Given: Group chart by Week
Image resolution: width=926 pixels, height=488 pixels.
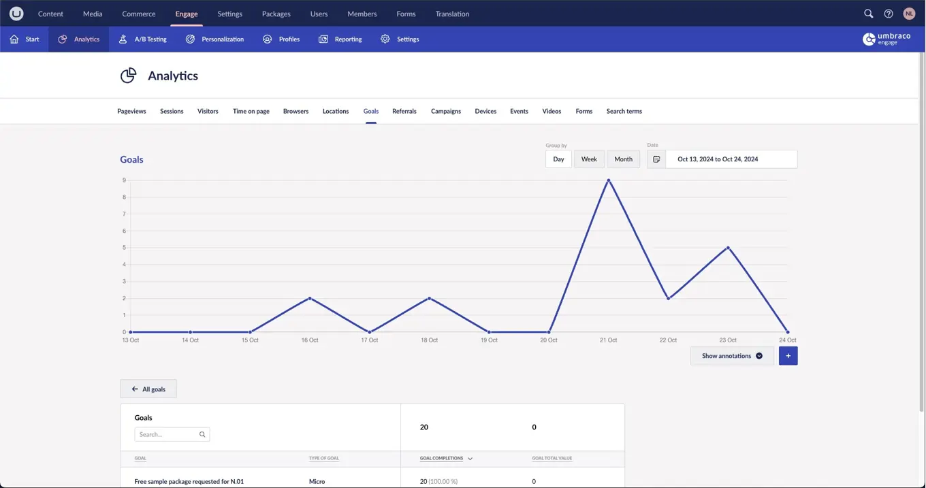Looking at the screenshot, I should point(589,159).
